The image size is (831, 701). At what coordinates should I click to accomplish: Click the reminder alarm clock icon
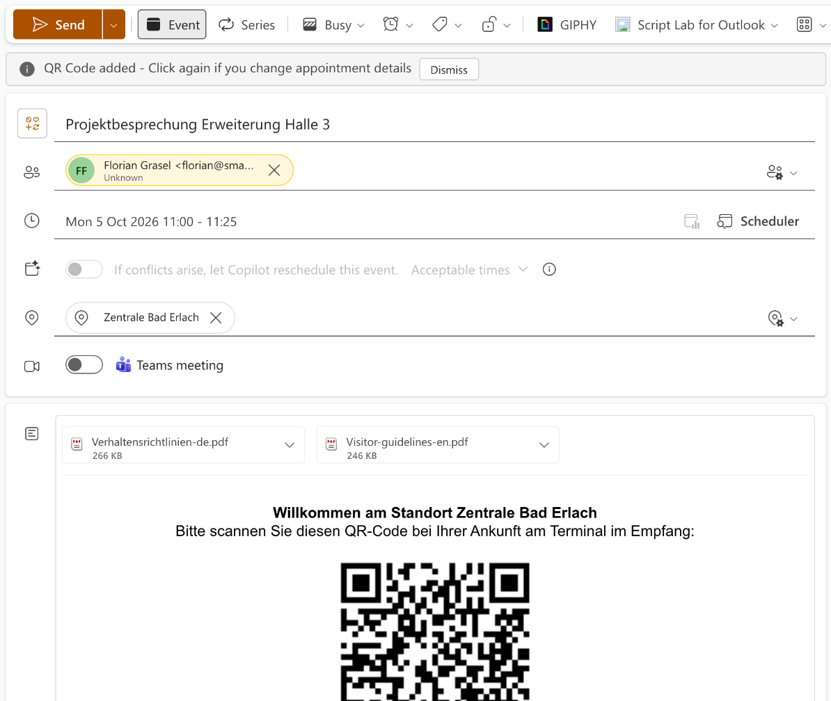(x=391, y=24)
